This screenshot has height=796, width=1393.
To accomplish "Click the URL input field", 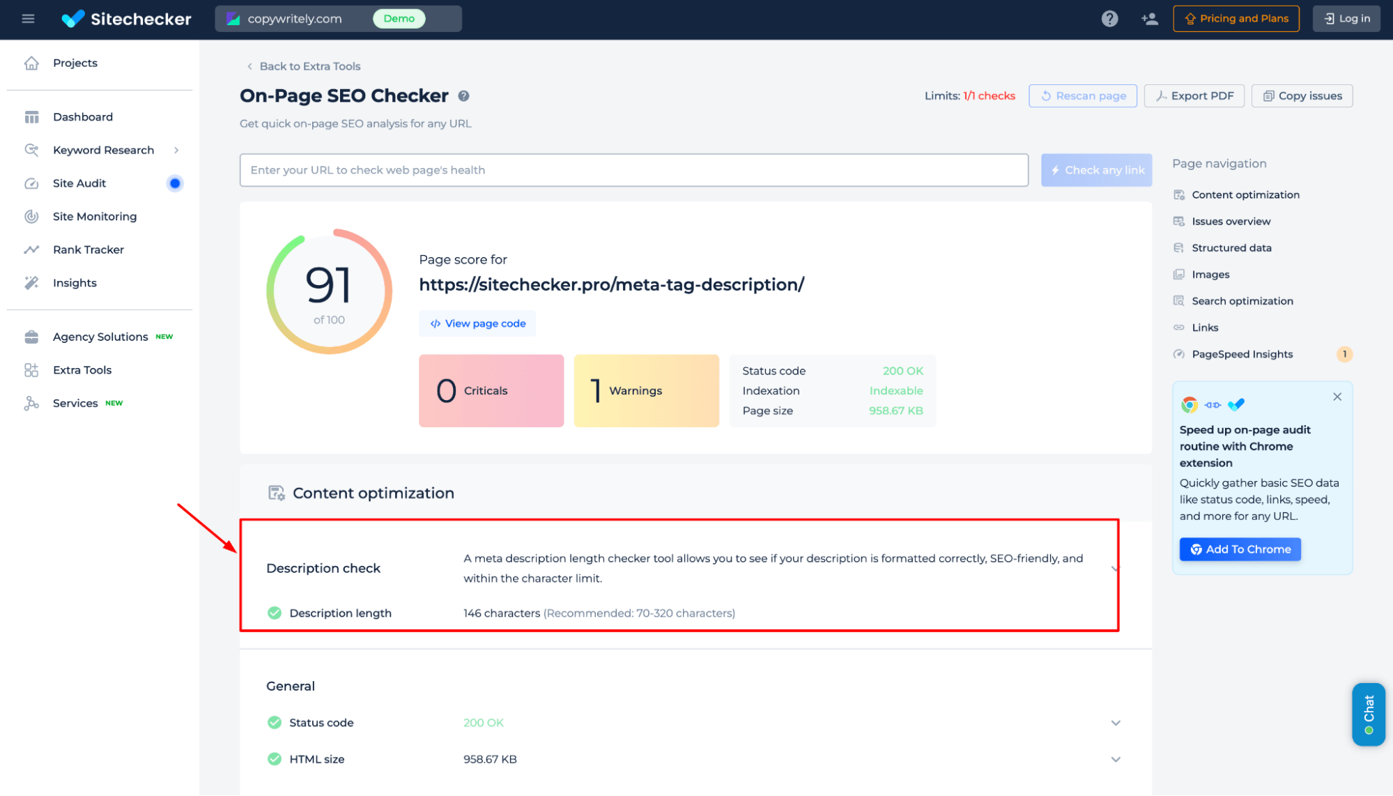I will [x=634, y=170].
